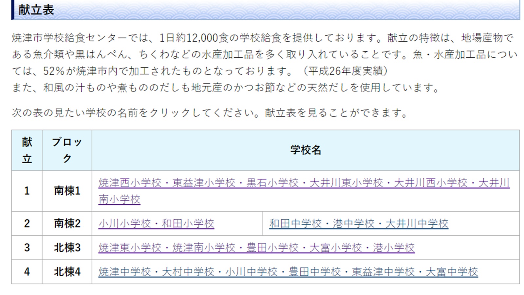
Task: Click the ブロック column header
Action: (x=67, y=150)
